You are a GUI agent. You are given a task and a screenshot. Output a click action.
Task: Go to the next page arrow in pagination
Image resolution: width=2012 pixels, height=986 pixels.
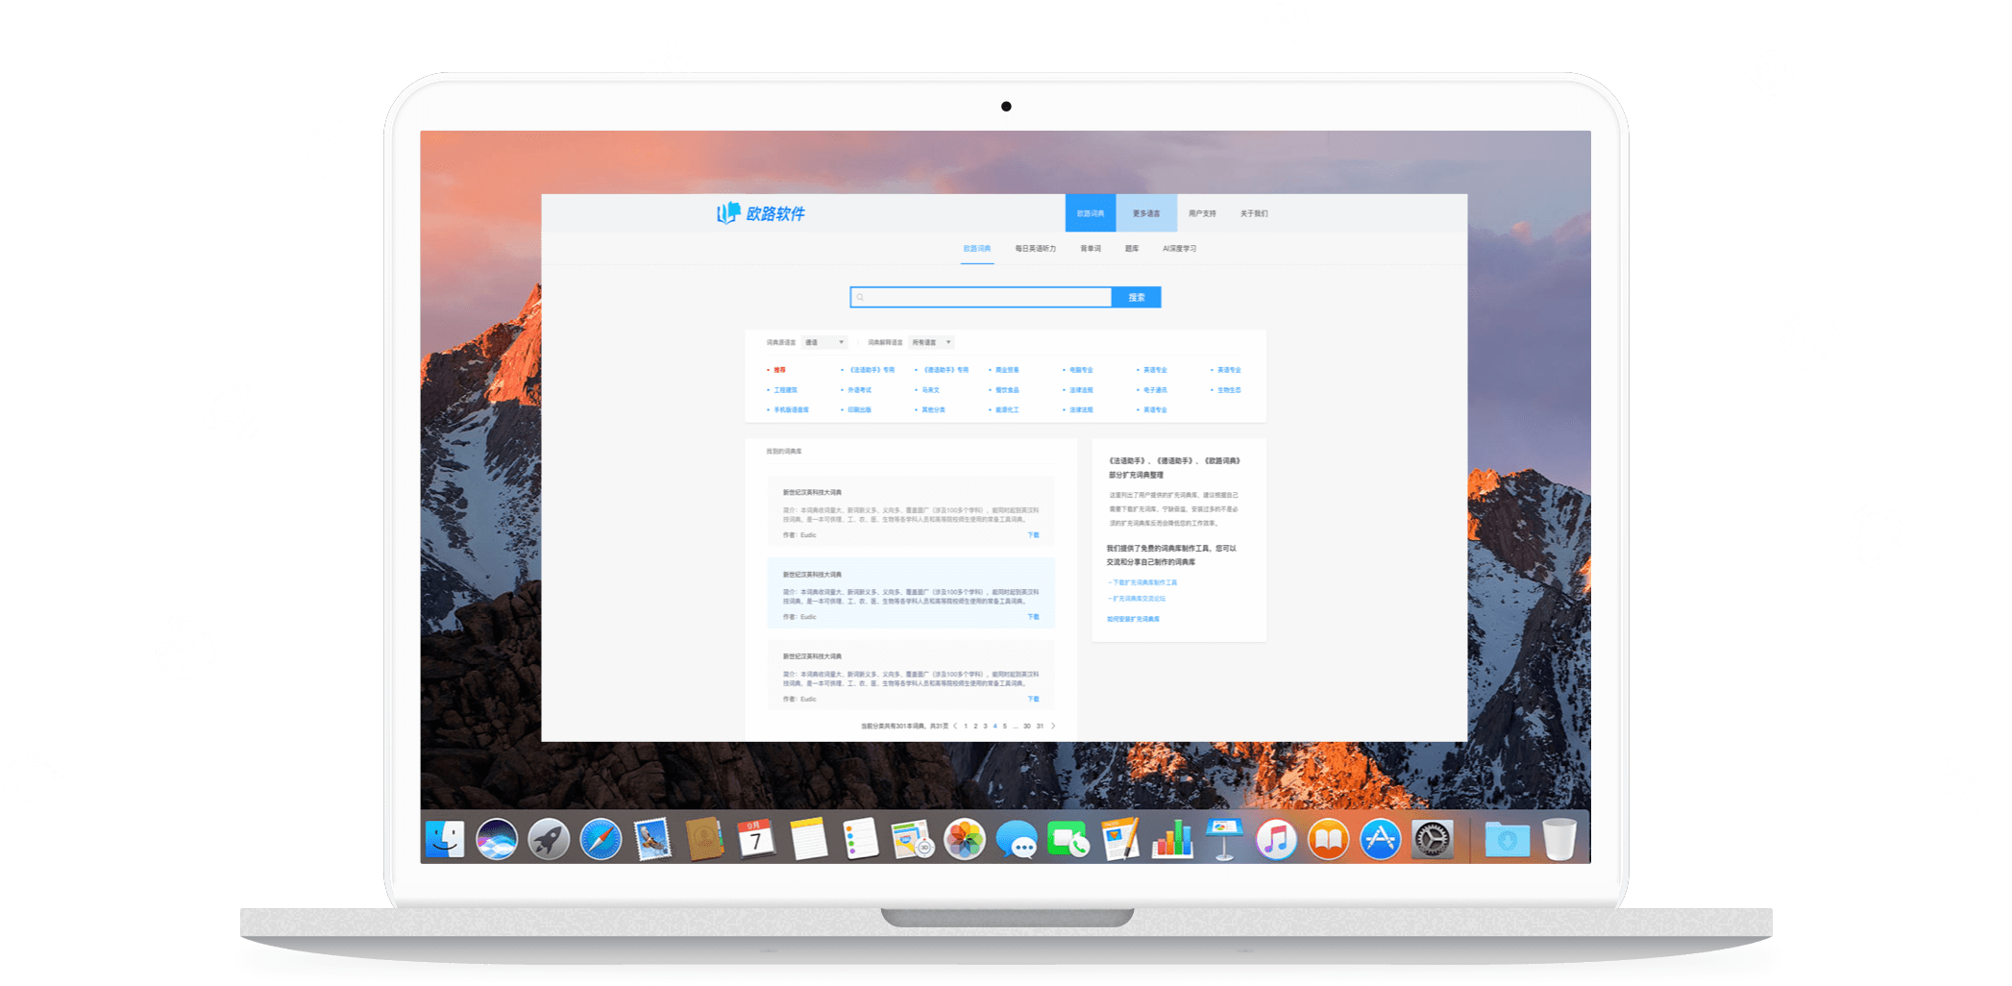(1053, 727)
